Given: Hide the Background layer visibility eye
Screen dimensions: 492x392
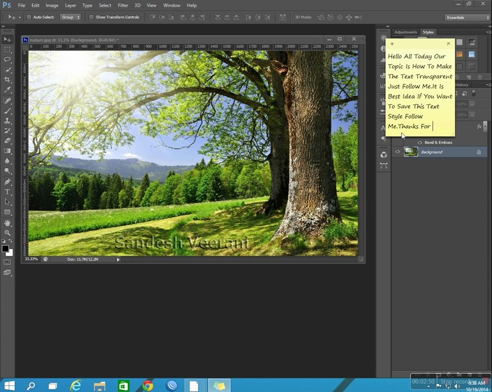Looking at the screenshot, I should click(x=398, y=152).
